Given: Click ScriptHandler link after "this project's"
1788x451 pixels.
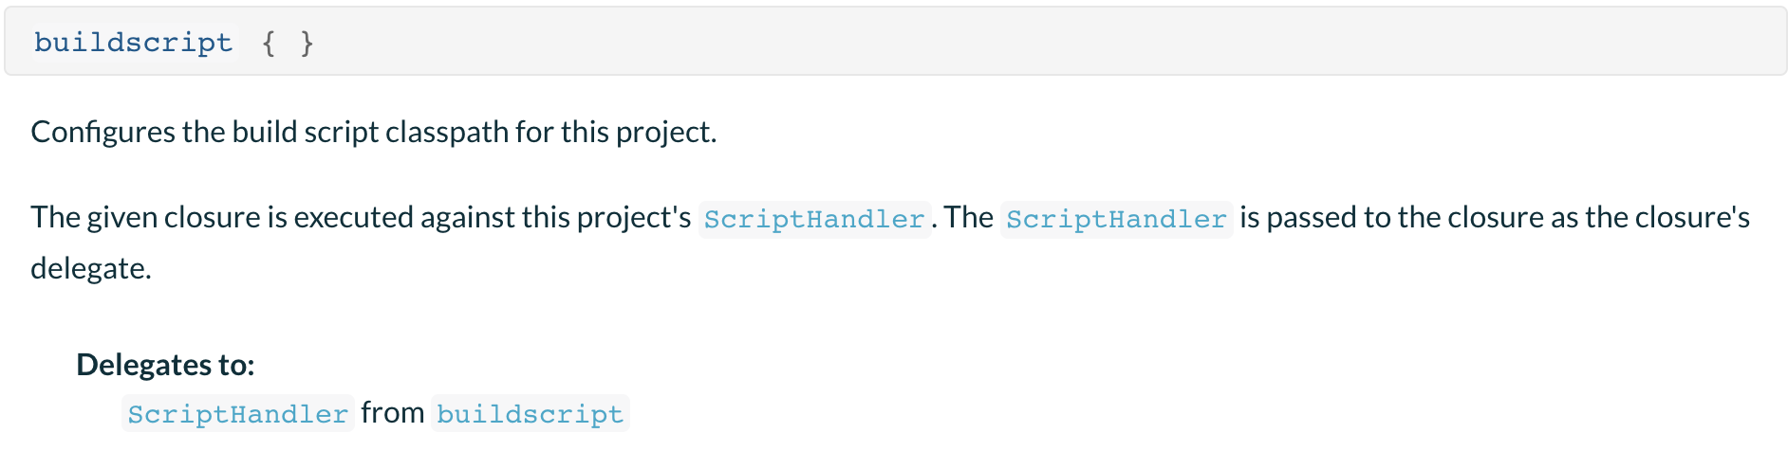Looking at the screenshot, I should click(814, 219).
